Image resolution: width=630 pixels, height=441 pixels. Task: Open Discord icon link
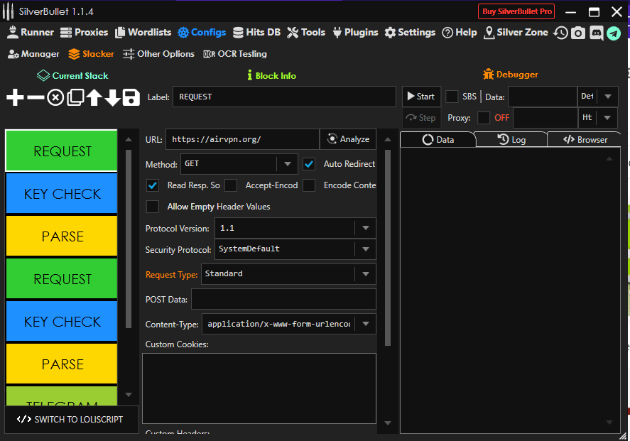point(596,33)
